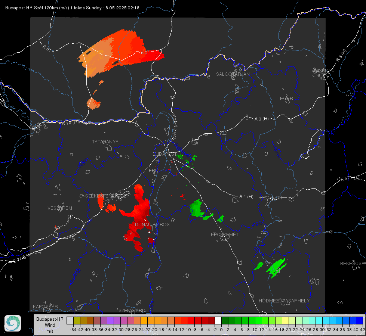Click the blue Heves county label
Image resolution: width=366 pixels, height=336 pixels.
click(x=276, y=152)
